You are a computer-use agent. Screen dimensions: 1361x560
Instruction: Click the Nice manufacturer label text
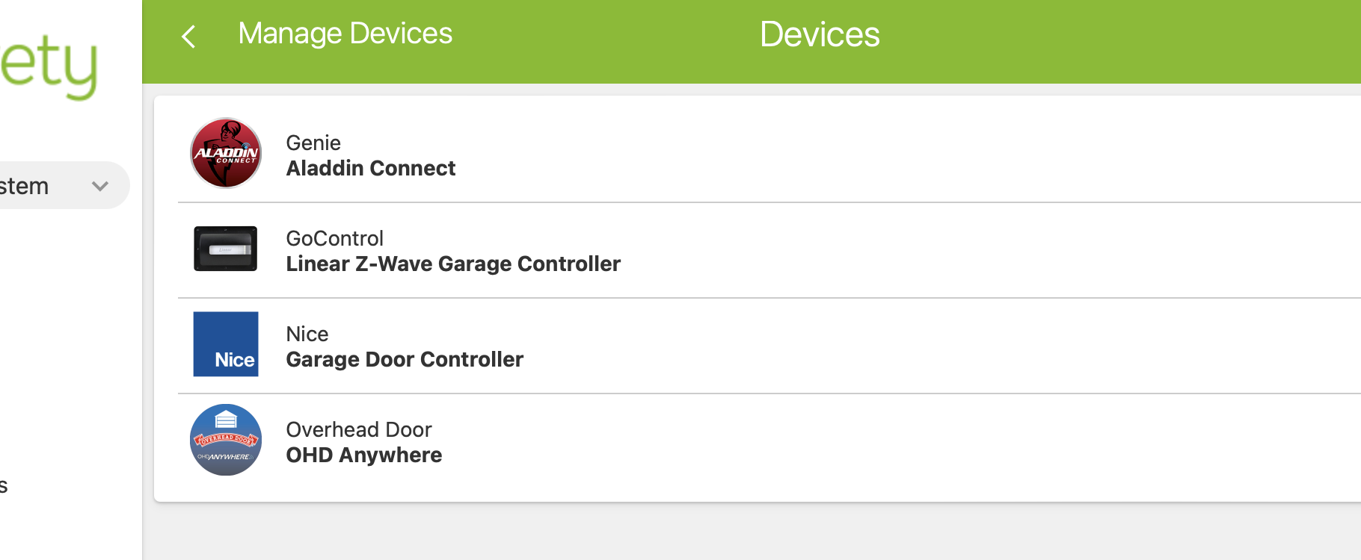coord(307,334)
